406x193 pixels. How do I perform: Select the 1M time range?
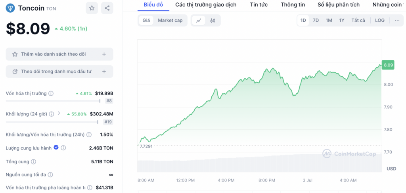coord(329,21)
